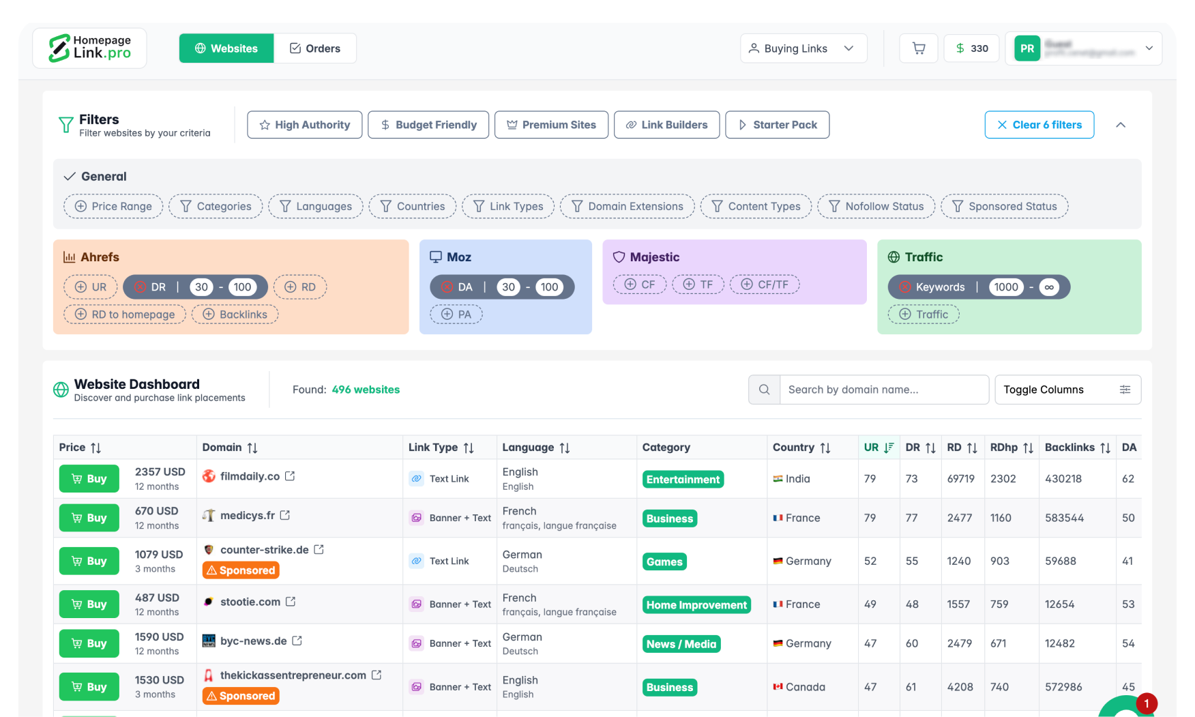
Task: Click the Sponsored badge under counter-strike.de
Action: (x=241, y=570)
